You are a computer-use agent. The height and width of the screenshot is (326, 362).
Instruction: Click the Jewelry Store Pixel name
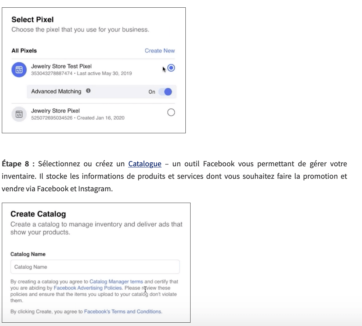click(55, 111)
